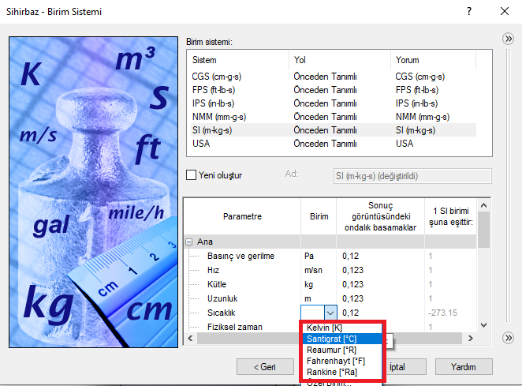The height and width of the screenshot is (386, 522).
Task: Select Rankine [°Ra] option
Action: click(x=326, y=371)
